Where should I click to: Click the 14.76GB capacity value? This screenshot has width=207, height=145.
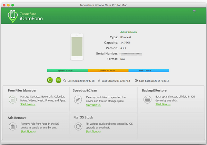[x=125, y=43]
